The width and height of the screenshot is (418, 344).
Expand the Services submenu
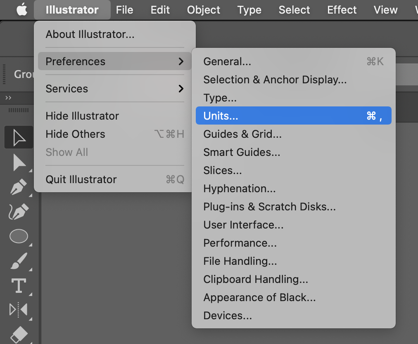point(115,89)
